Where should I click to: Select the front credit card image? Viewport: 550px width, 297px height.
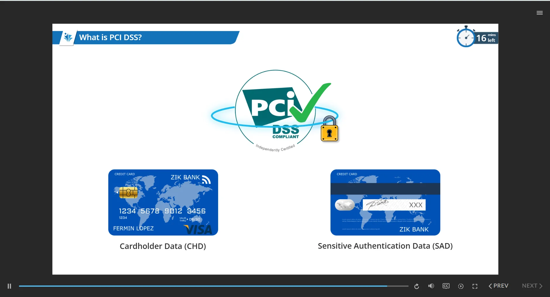[163, 202]
